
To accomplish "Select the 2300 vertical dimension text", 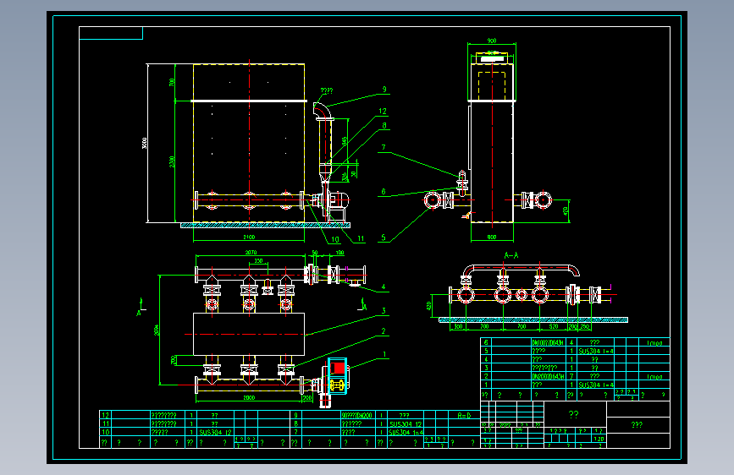I will click(172, 161).
